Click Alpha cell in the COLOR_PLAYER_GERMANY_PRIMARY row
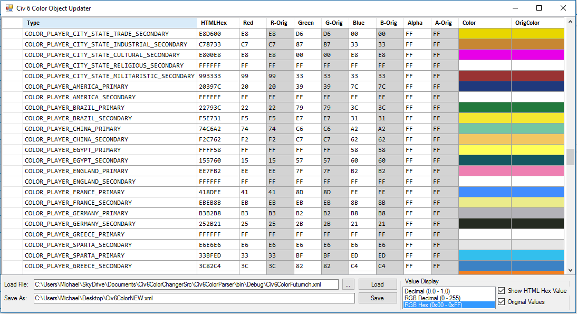The height and width of the screenshot is (314, 577). [417, 213]
